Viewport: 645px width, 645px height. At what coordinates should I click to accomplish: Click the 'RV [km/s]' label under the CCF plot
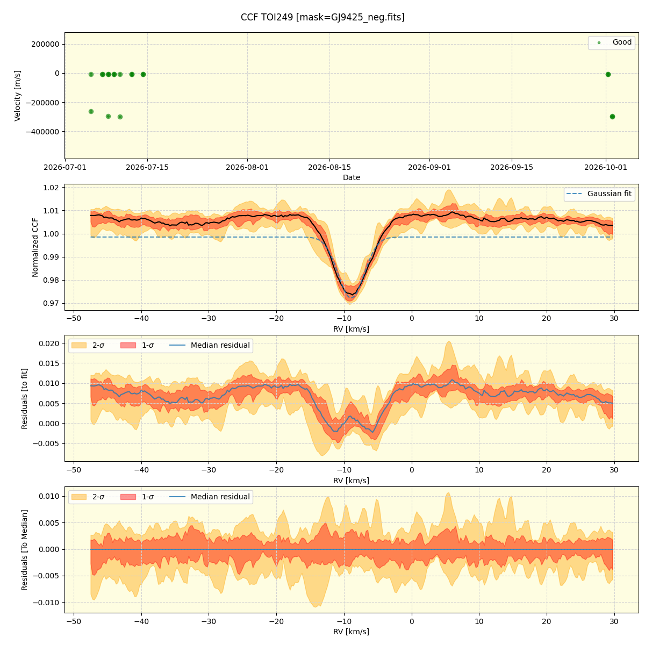coord(352,329)
